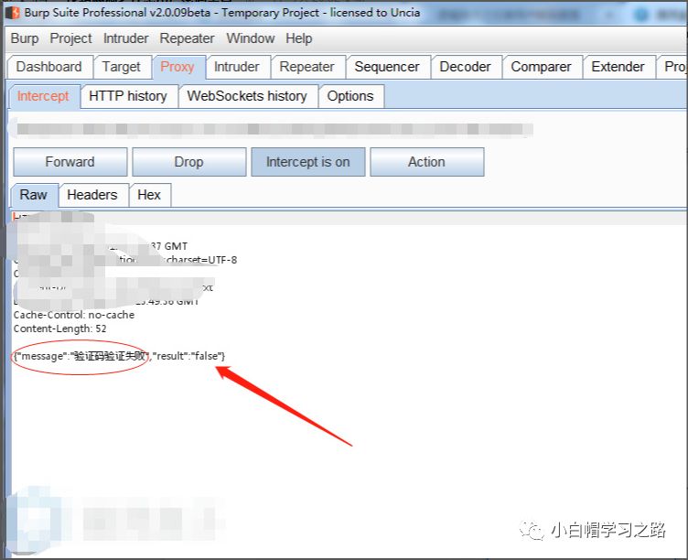Open the HTTP history sub-tab
Image resolution: width=688 pixels, height=560 pixels.
[x=128, y=96]
